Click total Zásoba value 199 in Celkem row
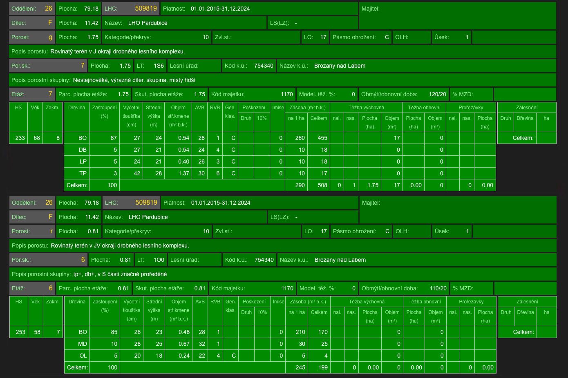 tap(323, 367)
